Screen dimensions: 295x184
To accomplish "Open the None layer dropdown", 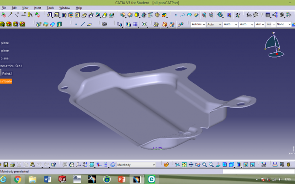I will pos(283,24).
